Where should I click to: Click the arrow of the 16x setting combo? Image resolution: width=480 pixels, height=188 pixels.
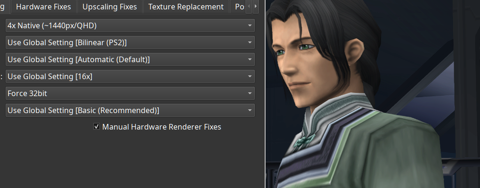click(x=250, y=76)
